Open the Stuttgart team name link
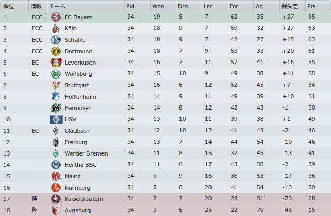This screenshot has width=331, height=216. click(77, 85)
